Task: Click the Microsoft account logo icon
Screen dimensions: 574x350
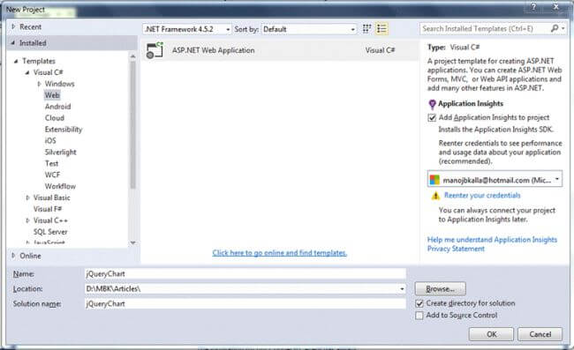Action: click(434, 180)
